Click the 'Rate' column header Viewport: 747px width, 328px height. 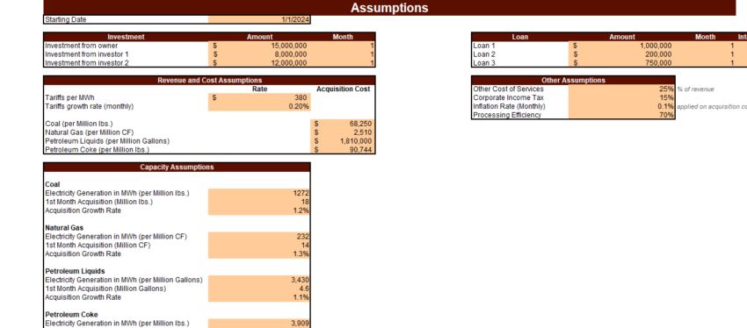click(259, 89)
